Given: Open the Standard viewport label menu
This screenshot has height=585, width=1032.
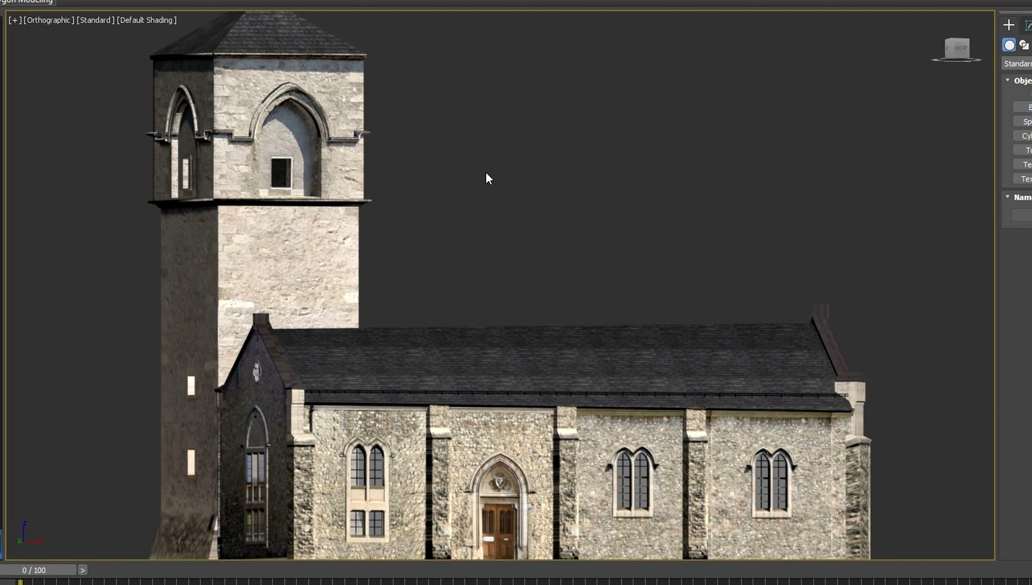Looking at the screenshot, I should point(95,20).
